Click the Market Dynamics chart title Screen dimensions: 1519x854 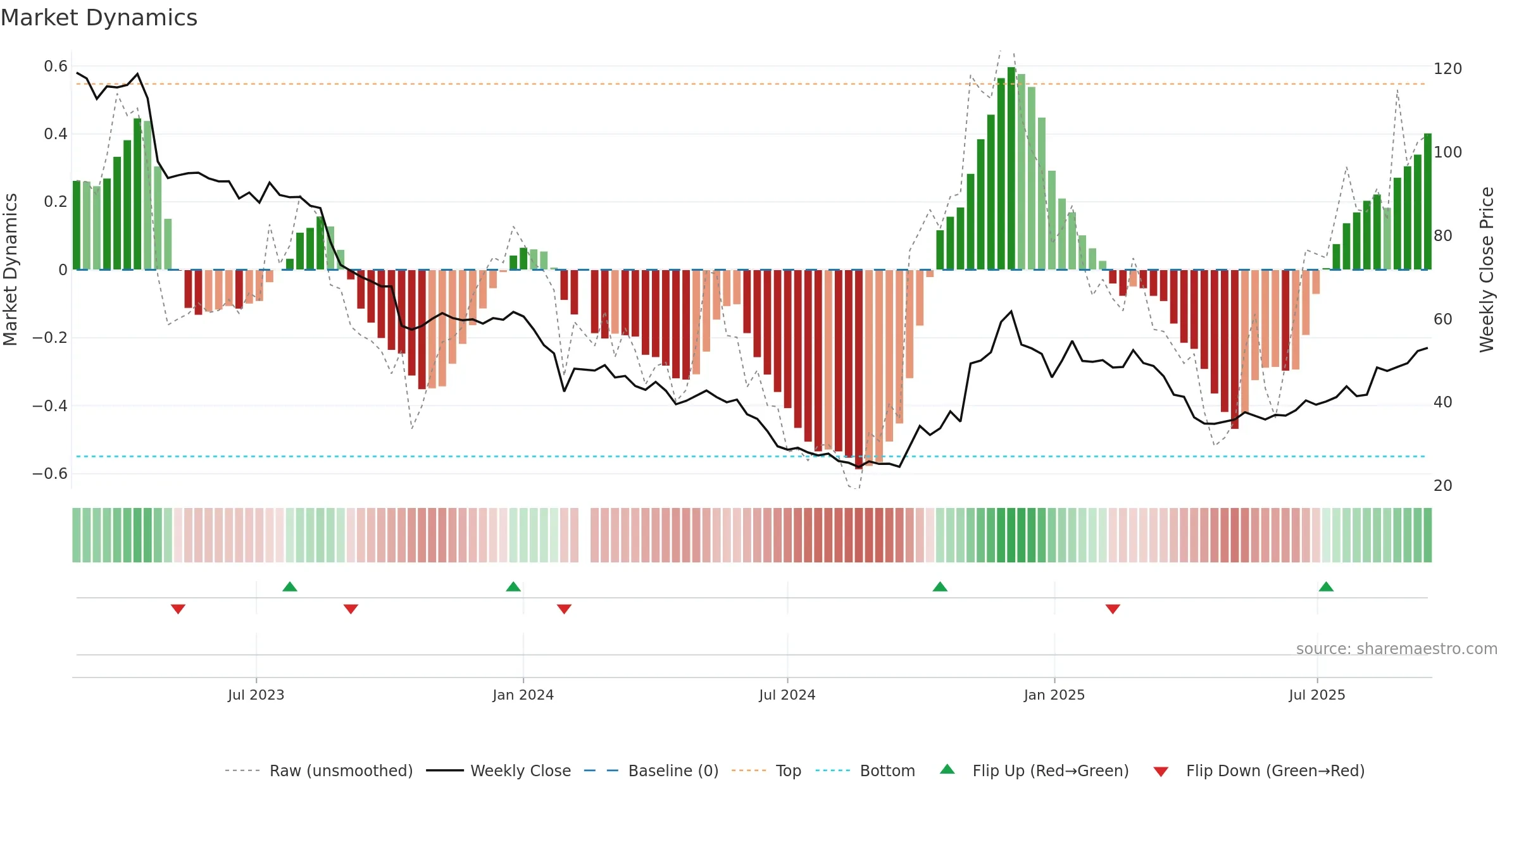[x=99, y=18]
